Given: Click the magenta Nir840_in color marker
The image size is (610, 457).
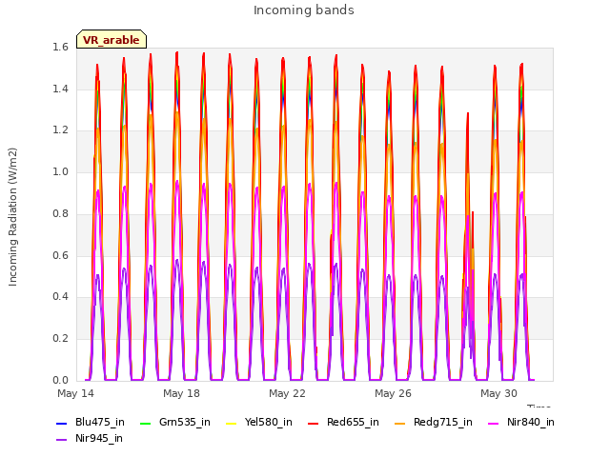Looking at the screenshot, I should (x=493, y=423).
